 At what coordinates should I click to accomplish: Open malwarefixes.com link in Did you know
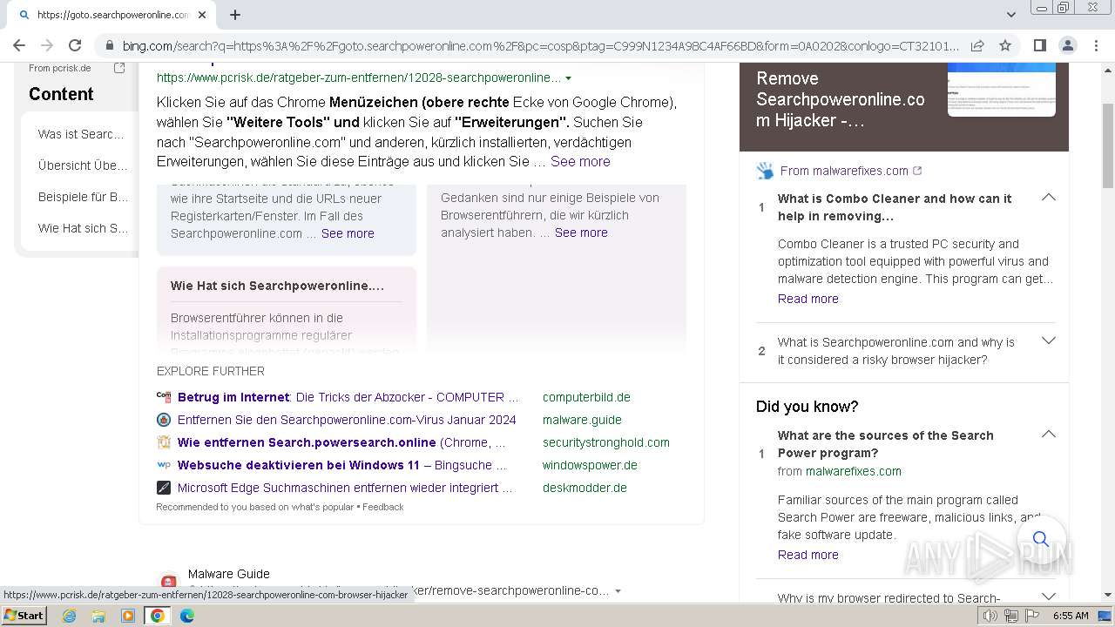[x=854, y=471]
